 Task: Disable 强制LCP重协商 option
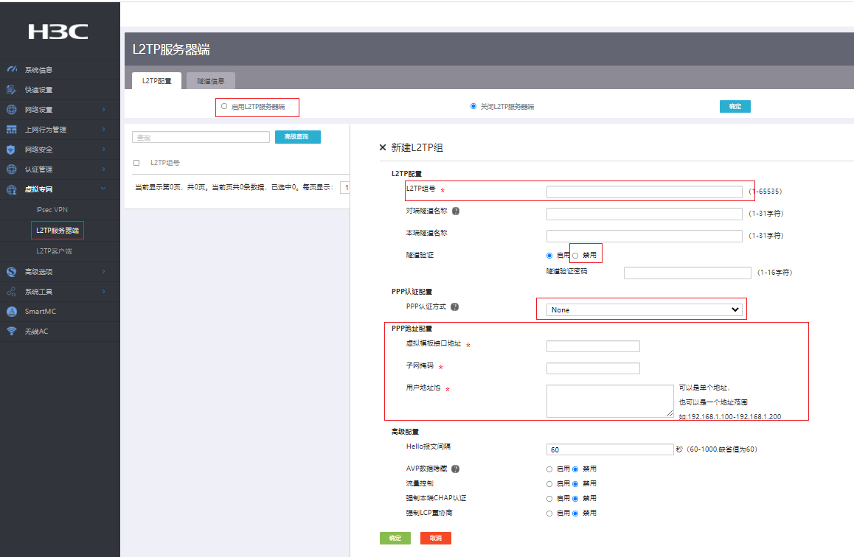pos(575,514)
